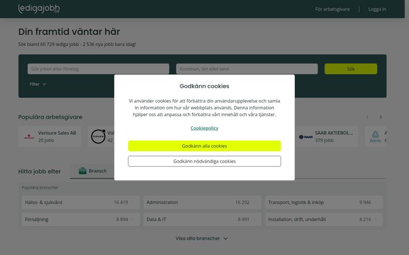The image size is (409, 255).
Task: Accept all cookies with Godkänn alla cookies
Action: click(x=204, y=146)
